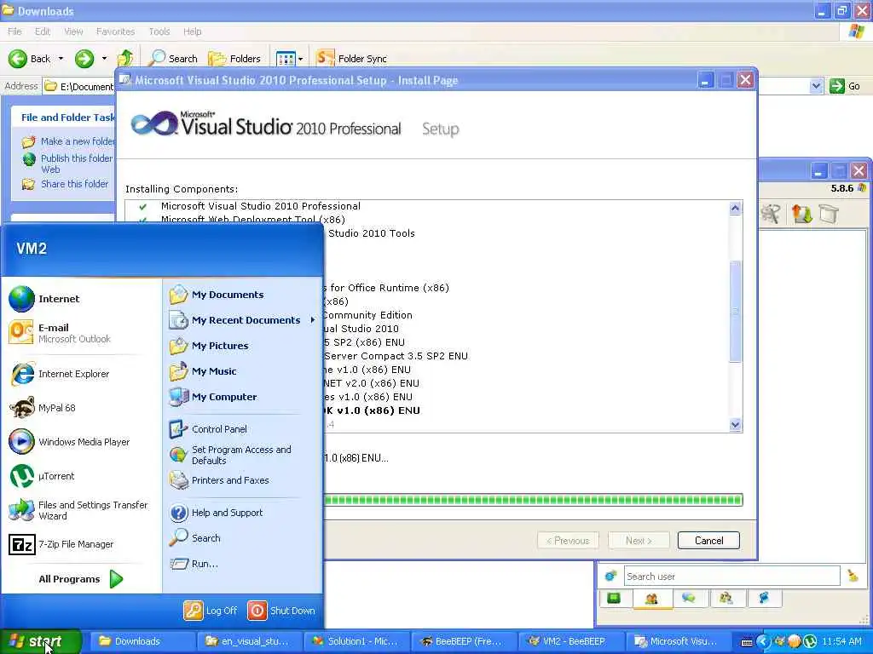This screenshot has height=654, width=873.
Task: Launch µTorrent from the Start menu
Action: point(43,476)
